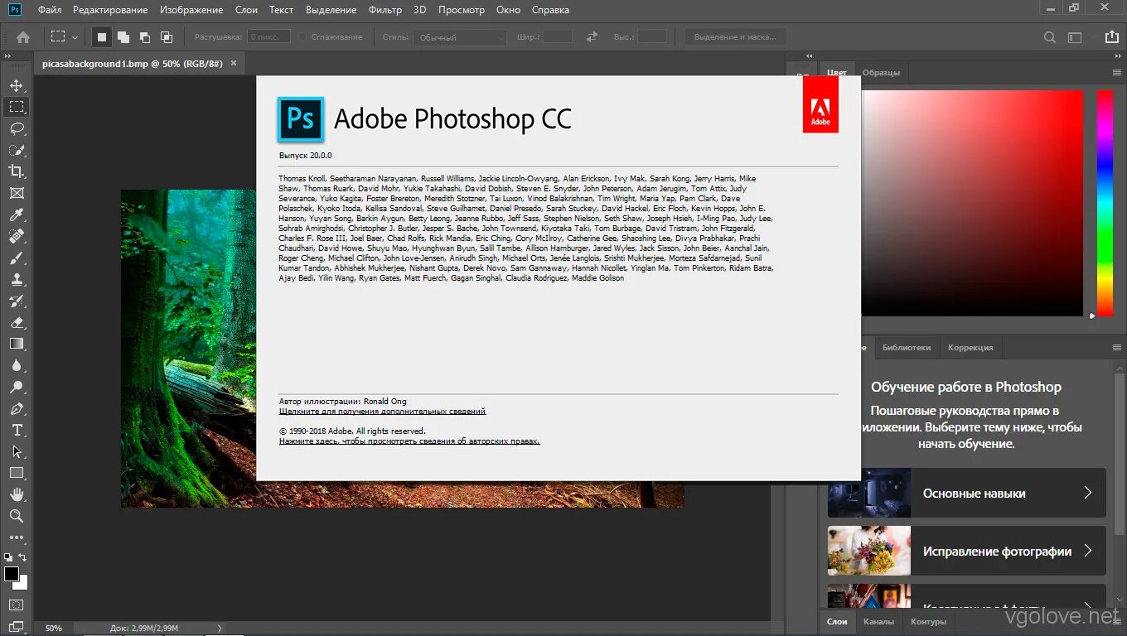Screen dimensions: 1127x636
Task: Click the Home icon in options bar
Action: pyautogui.click(x=23, y=37)
